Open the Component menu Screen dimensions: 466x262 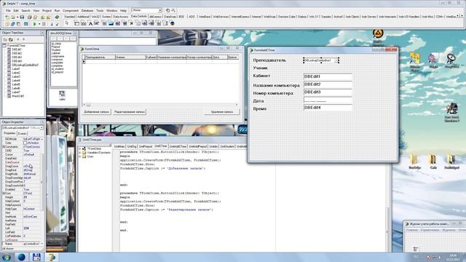(71, 11)
